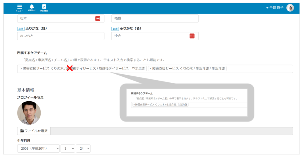Click the profile photo thumbnail
Viewport: 304px width, 157px height.
coord(29,113)
